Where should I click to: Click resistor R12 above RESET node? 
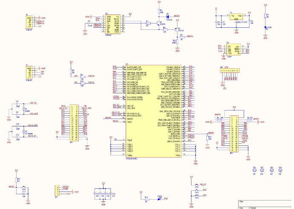pyautogui.click(x=16, y=180)
